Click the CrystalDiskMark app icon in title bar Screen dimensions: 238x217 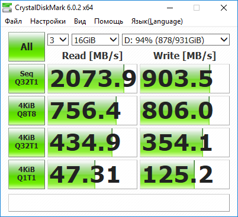tap(7, 8)
